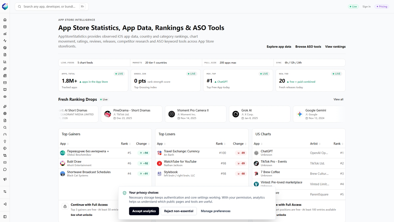Click the Grok AI app icon

click(235, 114)
